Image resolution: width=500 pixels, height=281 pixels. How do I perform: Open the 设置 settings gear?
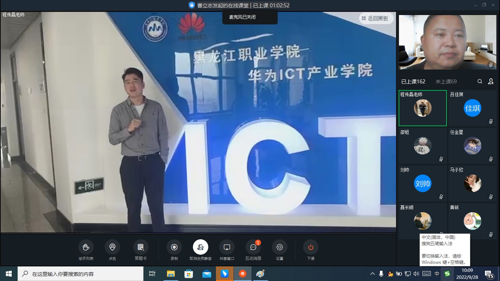pyautogui.click(x=280, y=247)
